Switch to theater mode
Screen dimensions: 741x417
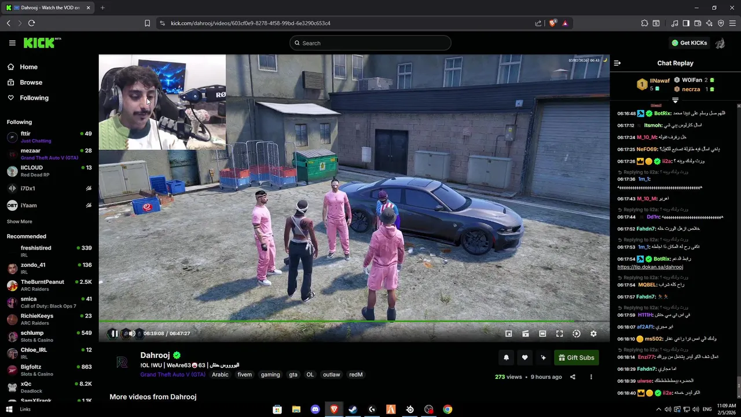[542, 334]
